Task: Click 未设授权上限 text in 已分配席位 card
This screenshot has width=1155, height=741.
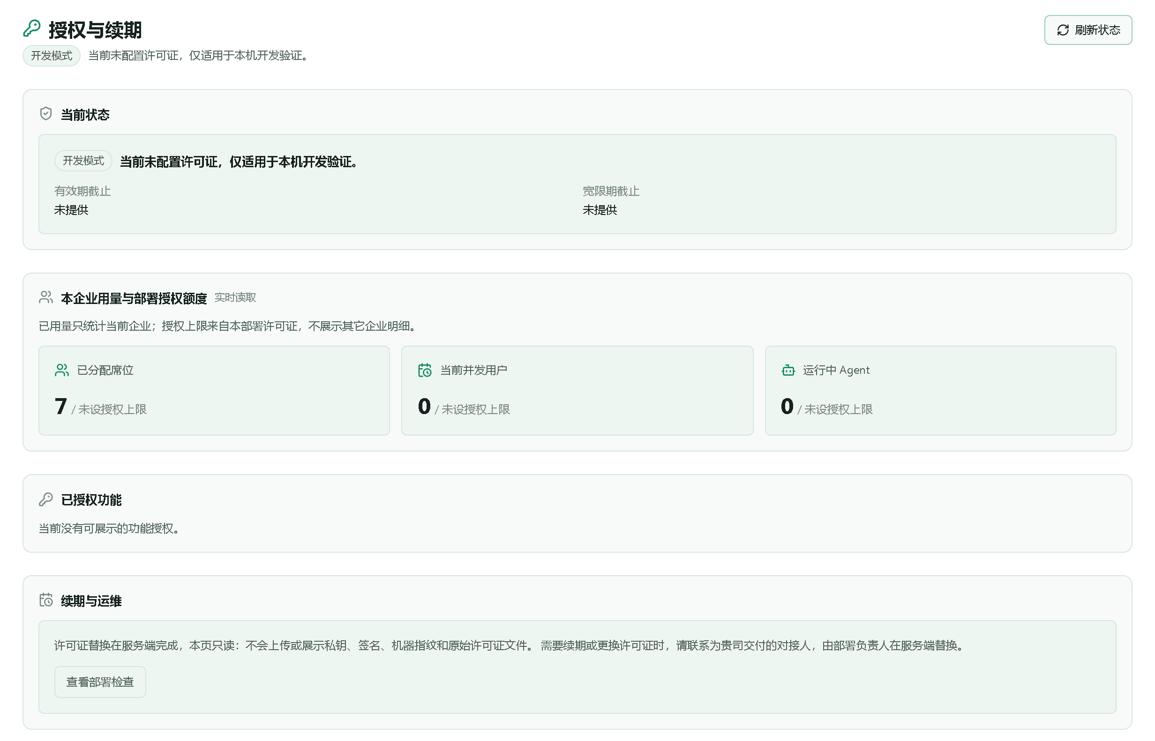Action: 112,409
